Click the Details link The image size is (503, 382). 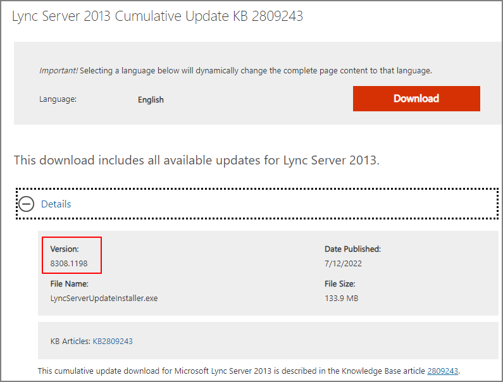coord(56,204)
